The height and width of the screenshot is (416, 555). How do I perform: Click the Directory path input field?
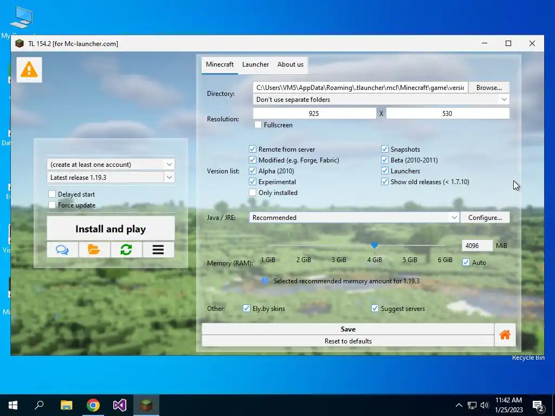coord(360,87)
